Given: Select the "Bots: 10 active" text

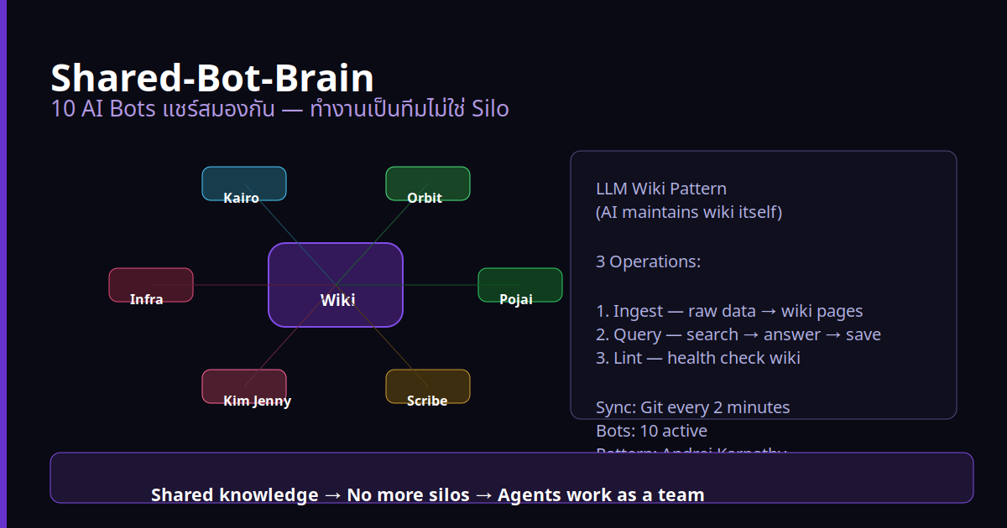Looking at the screenshot, I should tap(651, 431).
